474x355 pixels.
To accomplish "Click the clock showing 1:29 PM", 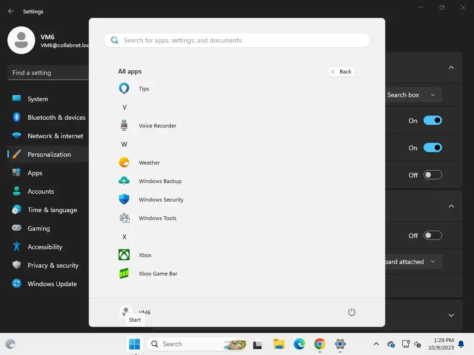I will click(443, 340).
